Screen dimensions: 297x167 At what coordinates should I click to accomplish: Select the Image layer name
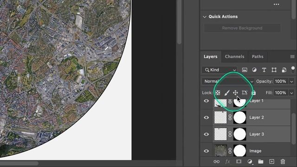[x=255, y=151]
